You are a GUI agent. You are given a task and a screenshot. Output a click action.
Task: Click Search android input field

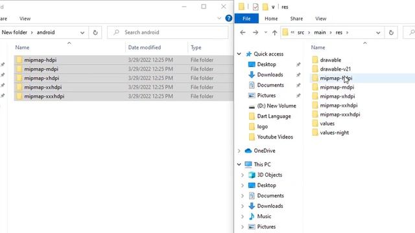[168, 32]
